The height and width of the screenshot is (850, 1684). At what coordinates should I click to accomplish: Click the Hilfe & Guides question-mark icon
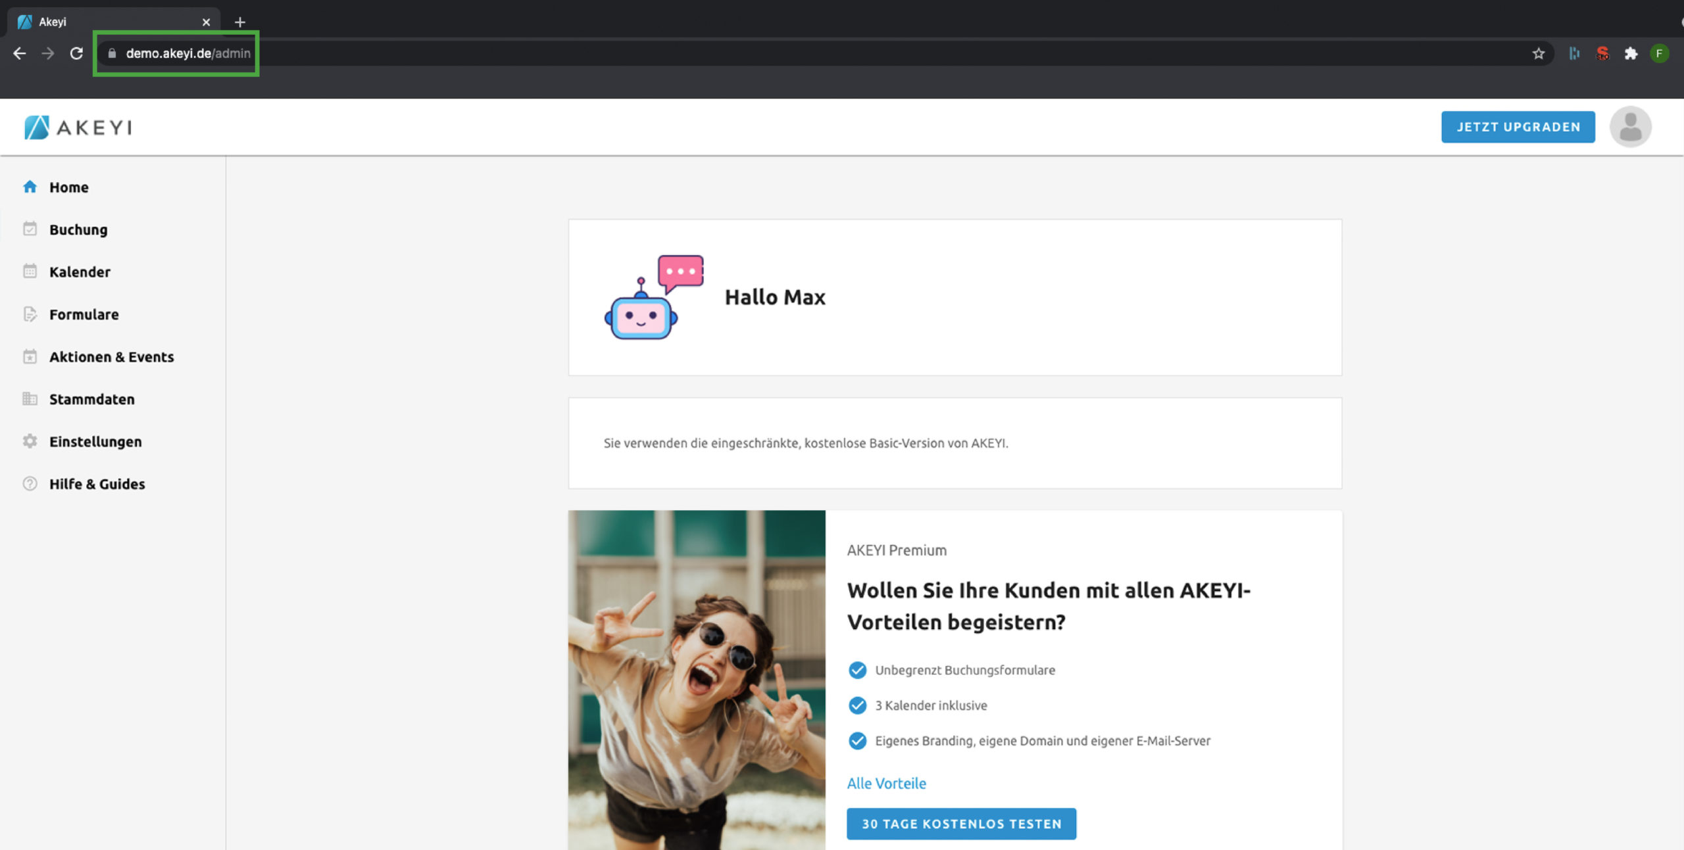click(x=30, y=484)
